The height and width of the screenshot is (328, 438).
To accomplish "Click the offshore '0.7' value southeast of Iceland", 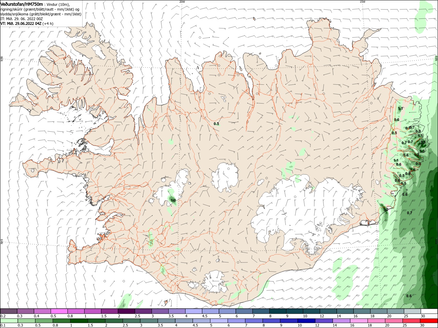I will point(410,213).
